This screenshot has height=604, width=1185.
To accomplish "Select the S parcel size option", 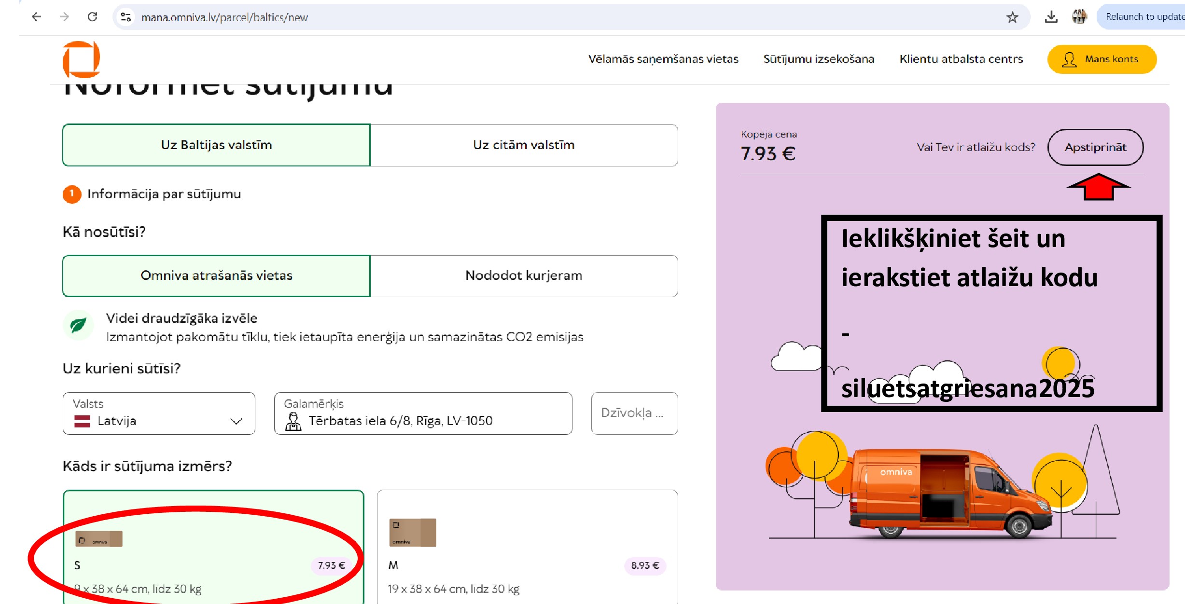I will click(213, 548).
